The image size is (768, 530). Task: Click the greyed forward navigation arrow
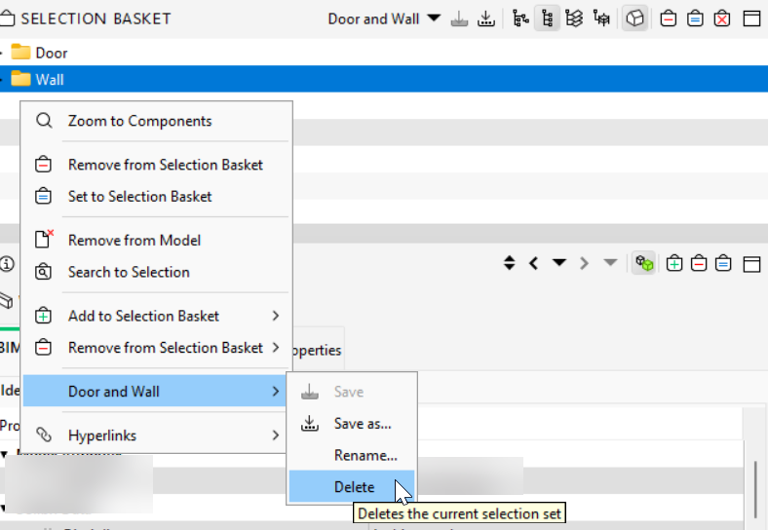pyautogui.click(x=584, y=263)
